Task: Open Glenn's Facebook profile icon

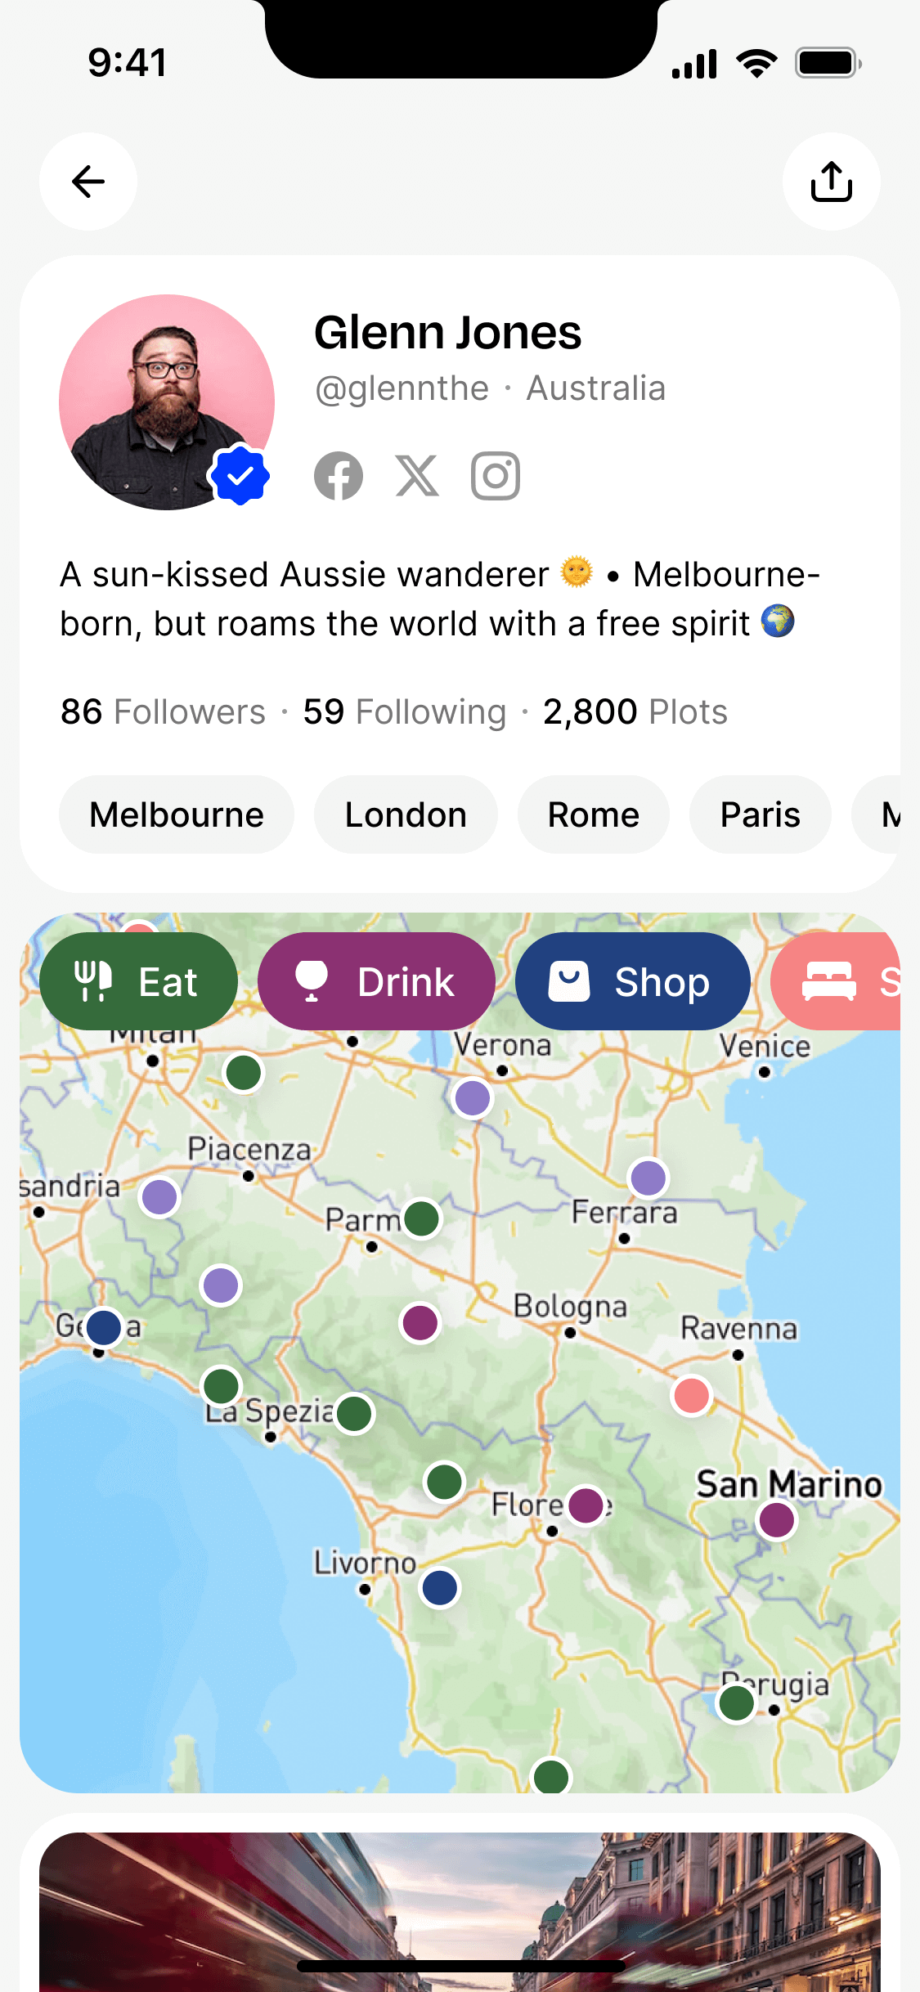Action: pyautogui.click(x=339, y=476)
